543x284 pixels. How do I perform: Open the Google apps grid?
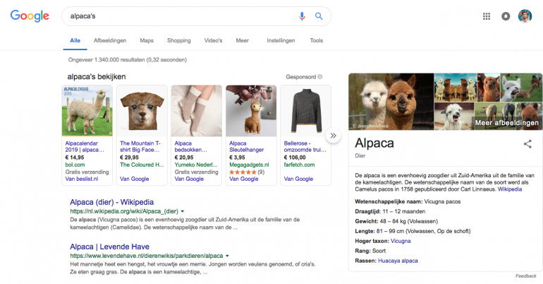click(487, 16)
